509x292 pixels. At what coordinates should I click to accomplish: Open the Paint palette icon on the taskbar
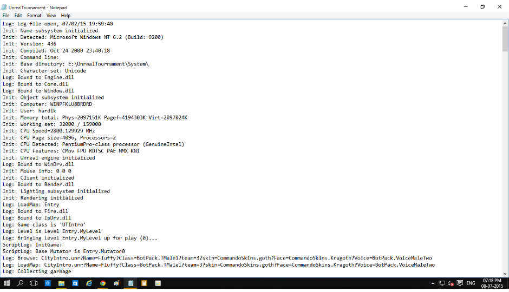tap(116, 283)
